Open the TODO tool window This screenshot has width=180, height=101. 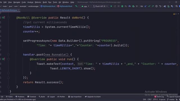pos(9,97)
